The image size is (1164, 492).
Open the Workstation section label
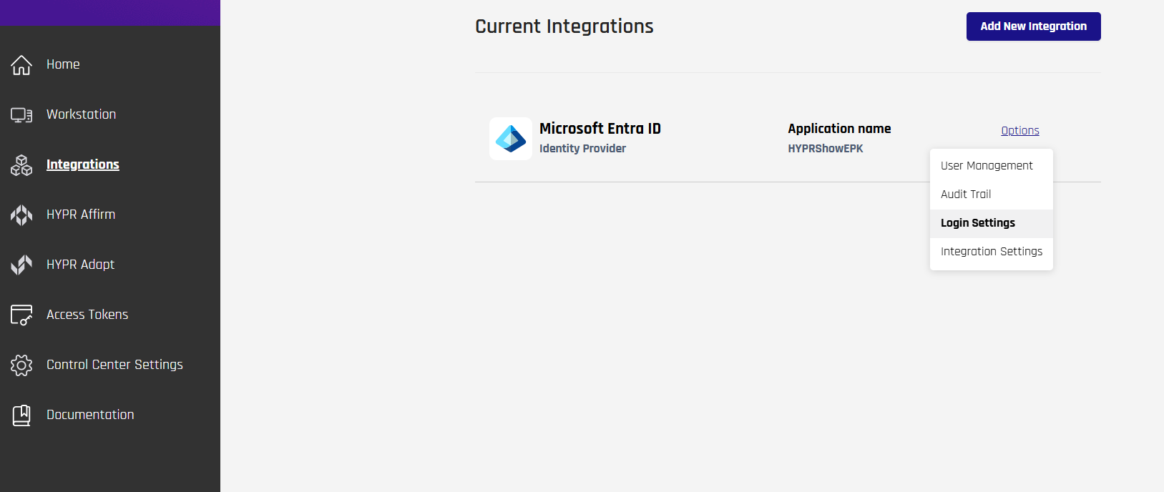click(81, 114)
